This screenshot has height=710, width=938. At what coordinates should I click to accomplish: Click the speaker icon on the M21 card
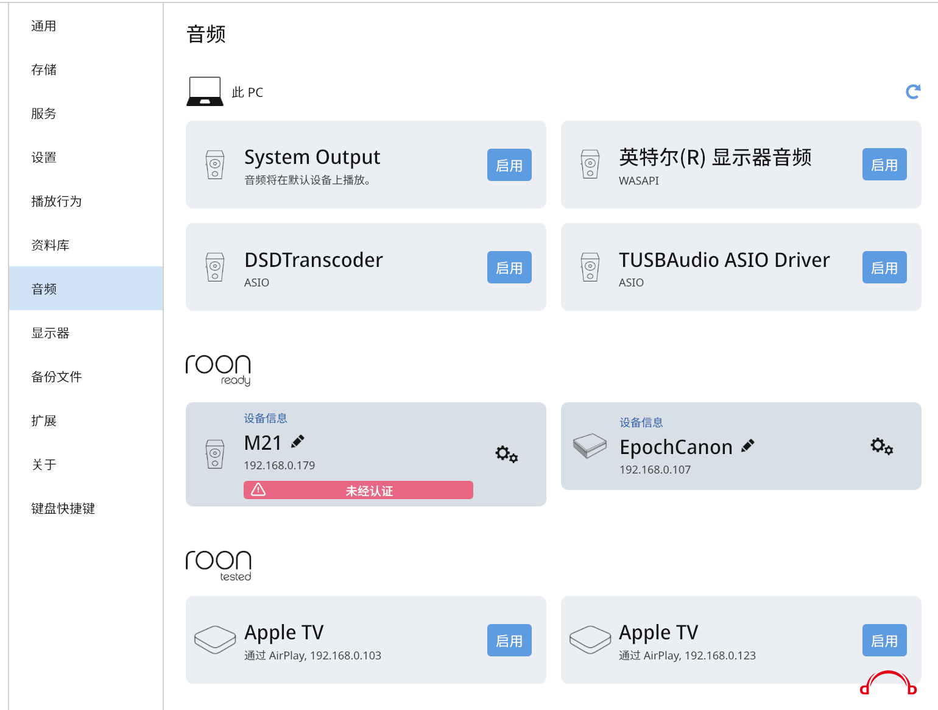click(x=215, y=454)
